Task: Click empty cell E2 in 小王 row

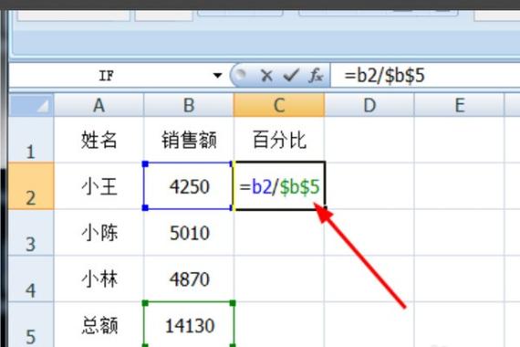Action: 459,186
